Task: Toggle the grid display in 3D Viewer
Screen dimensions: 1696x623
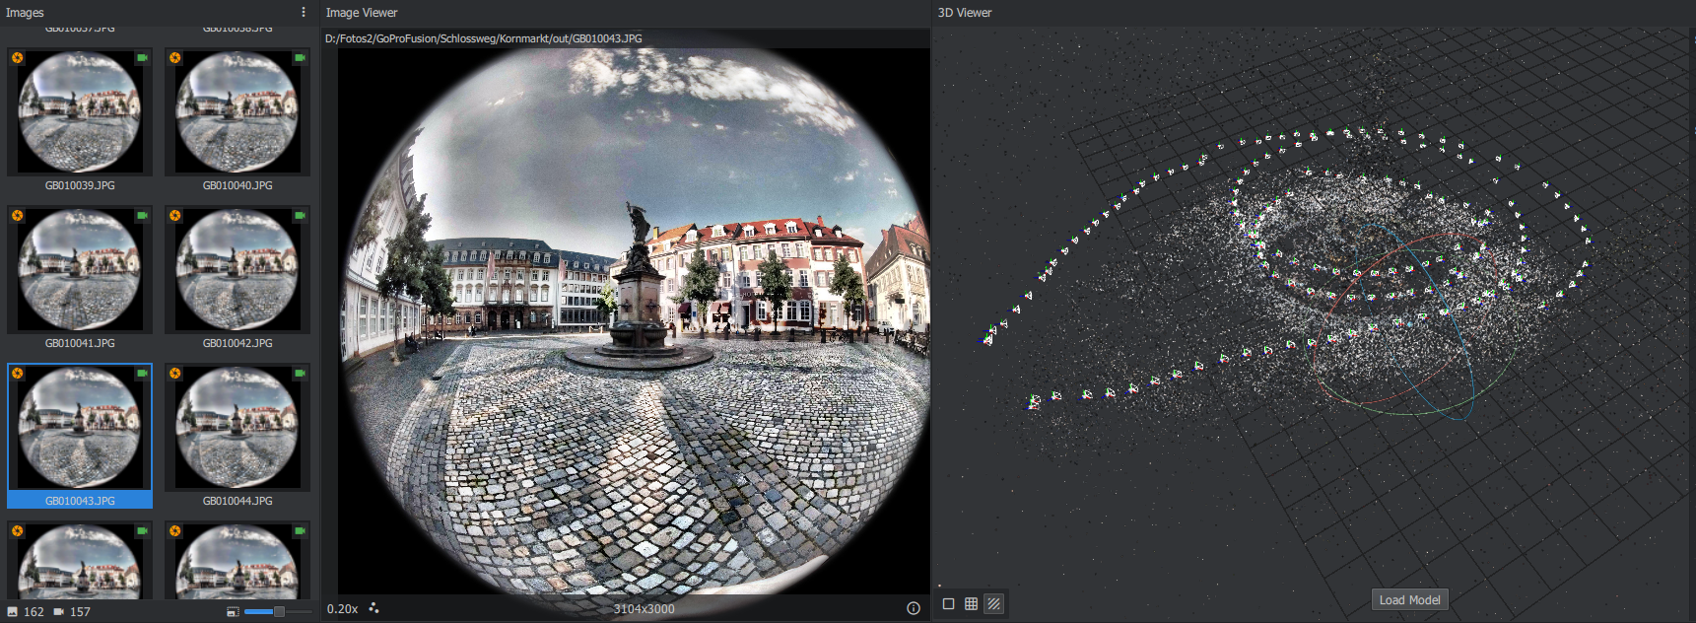Action: coord(971,603)
